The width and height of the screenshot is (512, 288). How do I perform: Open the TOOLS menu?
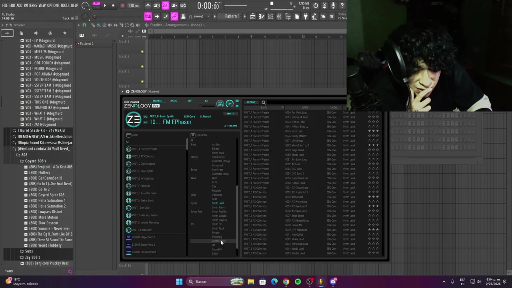(x=65, y=6)
